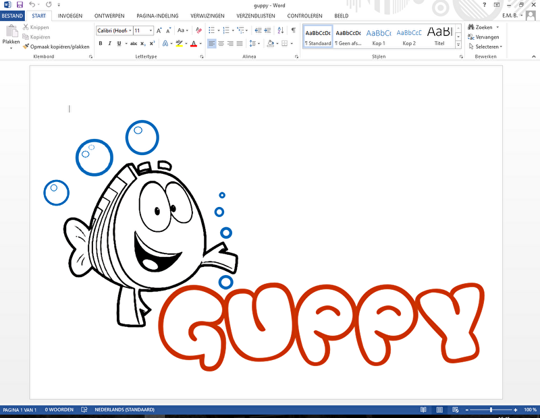Open the font name dropdown
Image resolution: width=540 pixels, height=418 pixels.
click(130, 30)
